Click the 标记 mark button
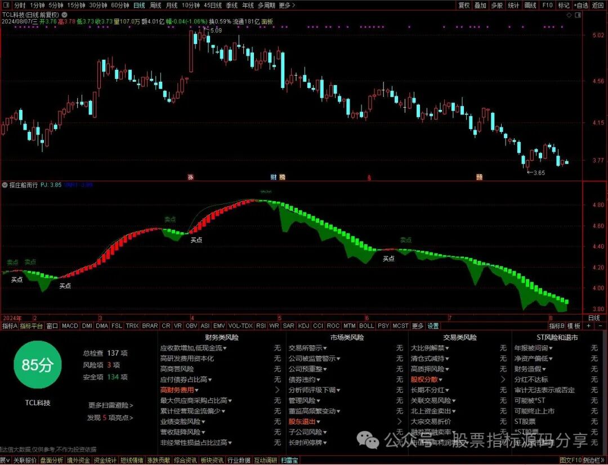The width and height of the screenshot is (608, 465). [564, 5]
